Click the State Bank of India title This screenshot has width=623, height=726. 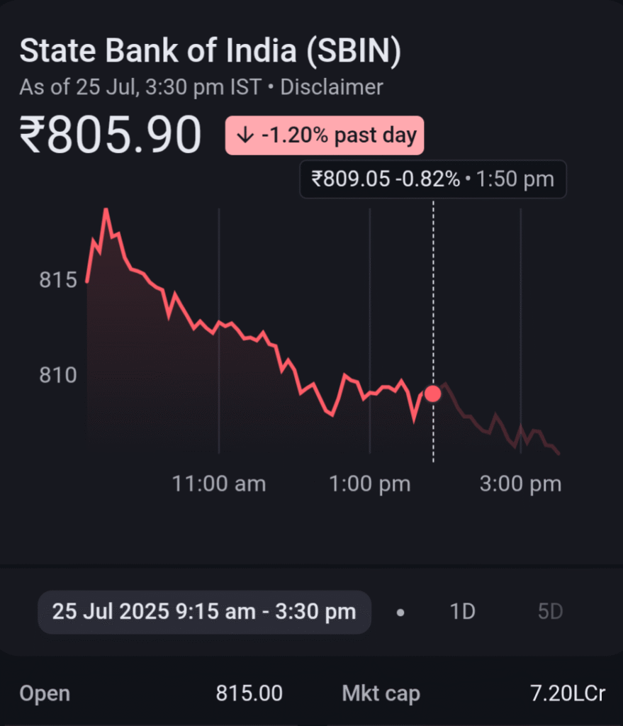[x=211, y=50]
